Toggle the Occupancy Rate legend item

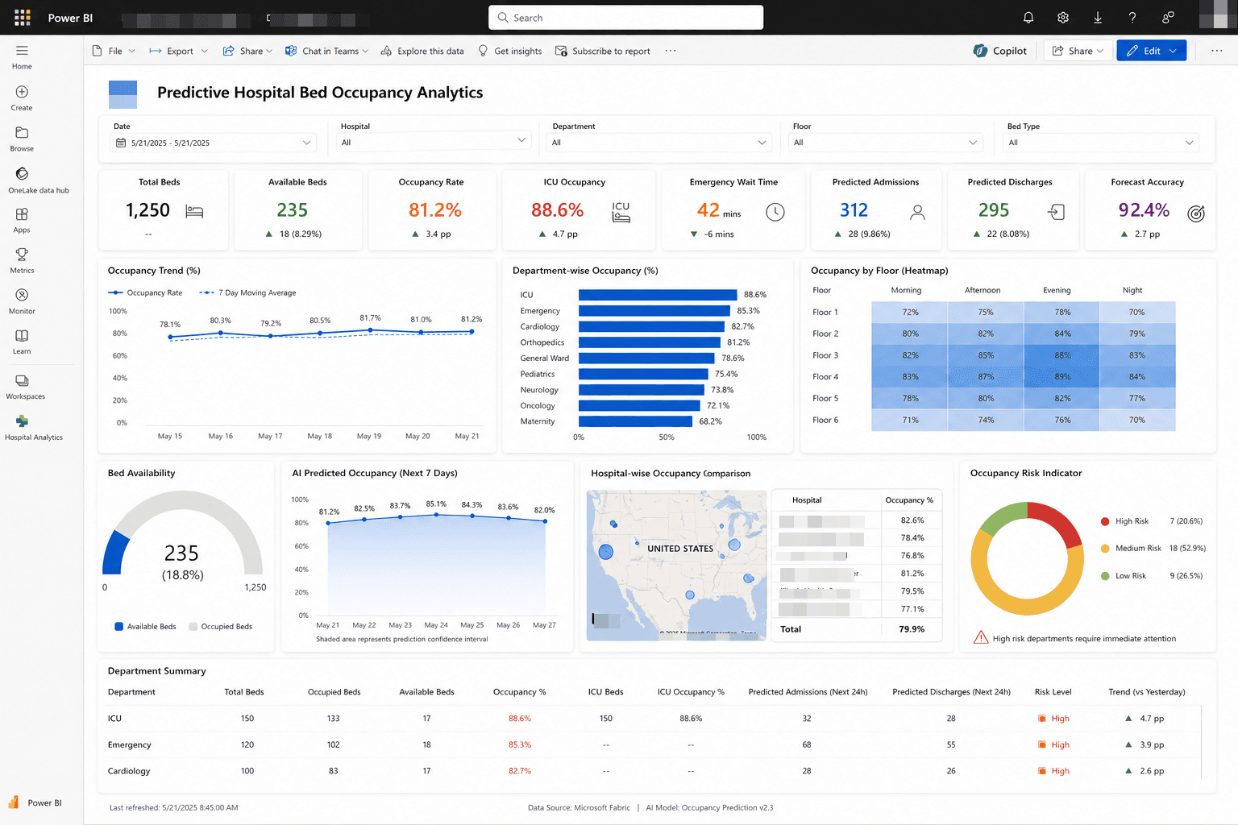146,292
